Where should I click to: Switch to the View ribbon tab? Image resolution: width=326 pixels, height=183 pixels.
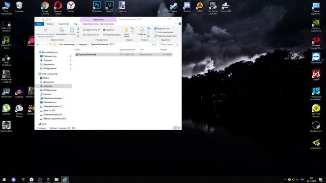[x=75, y=24]
